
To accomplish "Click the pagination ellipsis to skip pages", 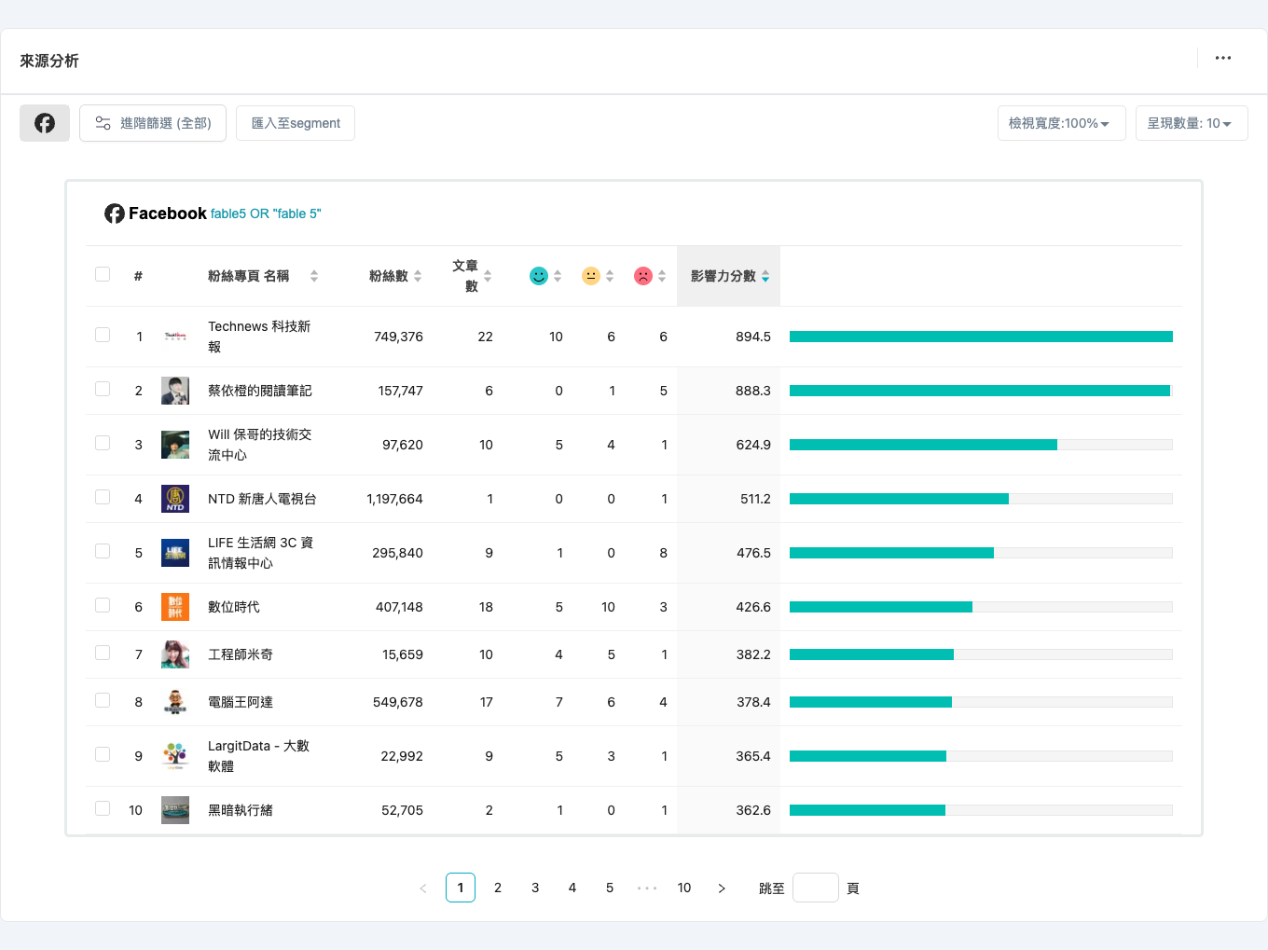I will click(647, 888).
